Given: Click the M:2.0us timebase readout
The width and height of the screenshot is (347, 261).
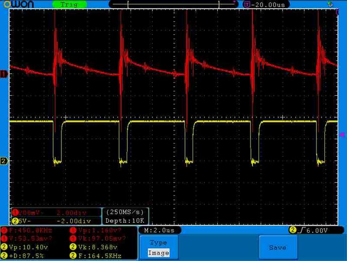Looking at the screenshot, I should [x=159, y=230].
